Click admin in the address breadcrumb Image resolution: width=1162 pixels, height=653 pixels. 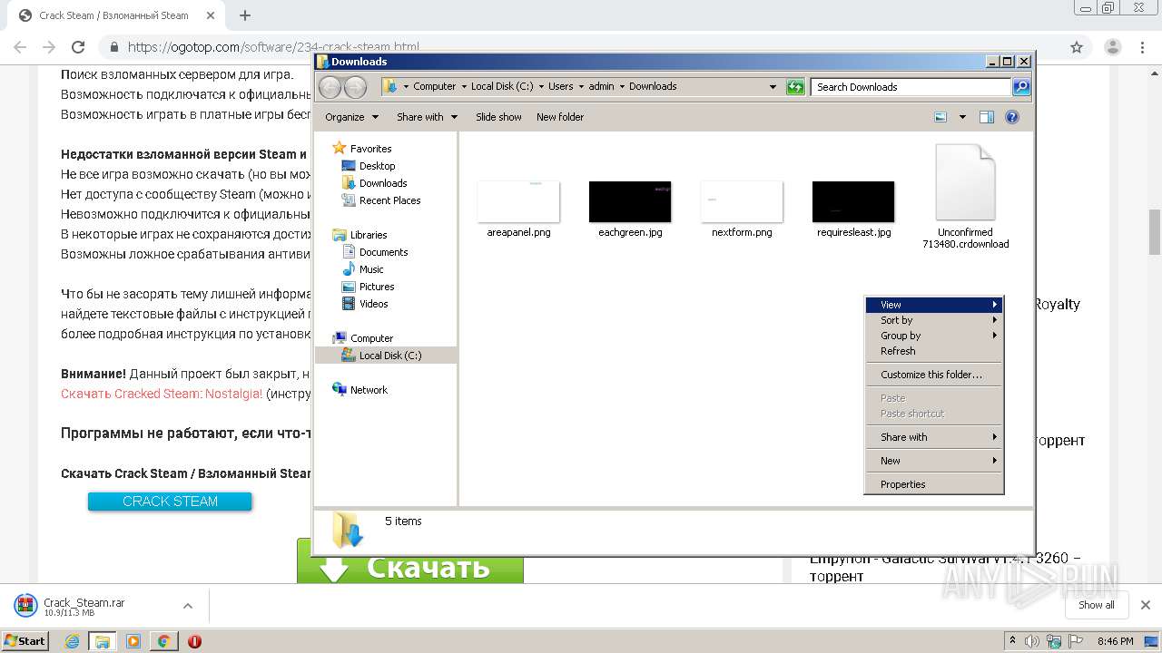[601, 86]
